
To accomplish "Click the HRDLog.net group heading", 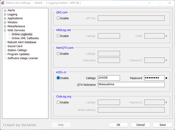I will pos(63,30).
